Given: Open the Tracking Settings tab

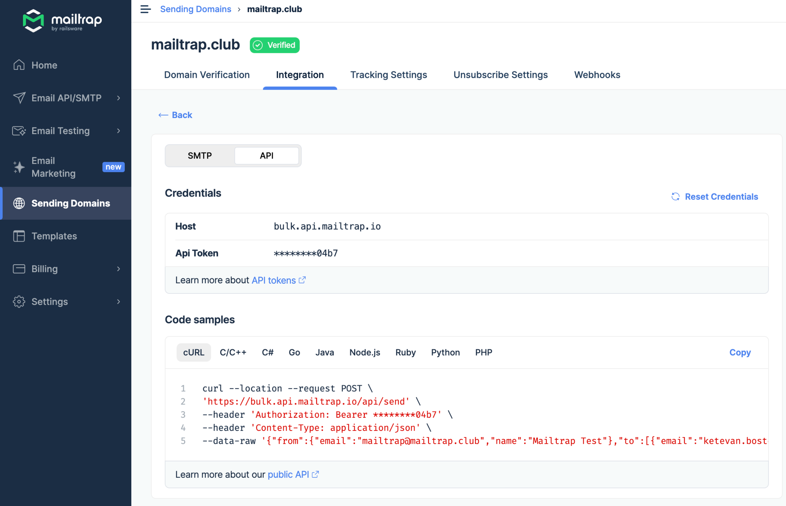Looking at the screenshot, I should click(x=389, y=75).
